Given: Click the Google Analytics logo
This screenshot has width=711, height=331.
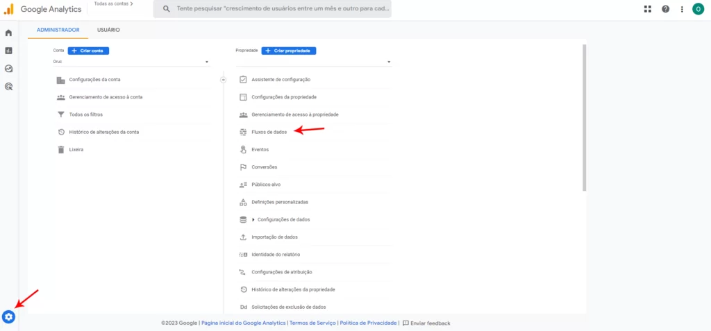Looking at the screenshot, I should click(8, 9).
